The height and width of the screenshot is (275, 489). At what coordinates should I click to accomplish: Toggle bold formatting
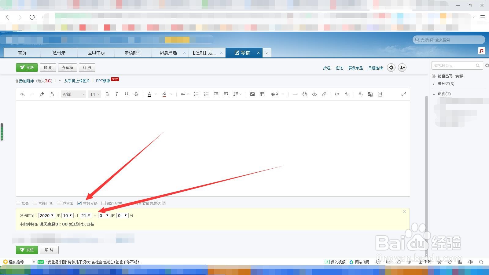[x=107, y=94]
